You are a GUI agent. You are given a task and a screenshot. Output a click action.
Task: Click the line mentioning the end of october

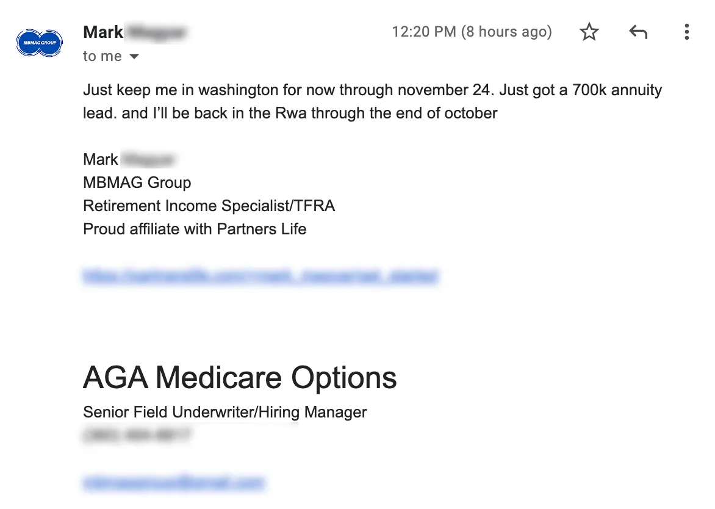290,113
